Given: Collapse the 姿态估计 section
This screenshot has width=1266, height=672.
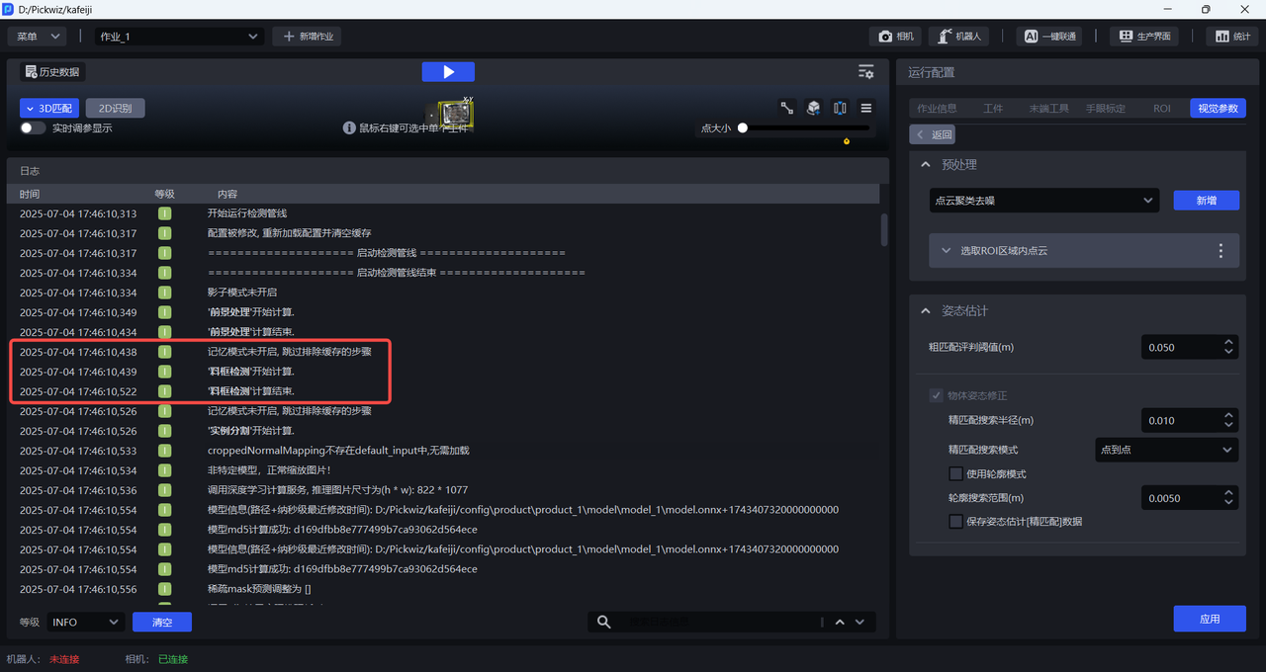Looking at the screenshot, I should point(926,310).
